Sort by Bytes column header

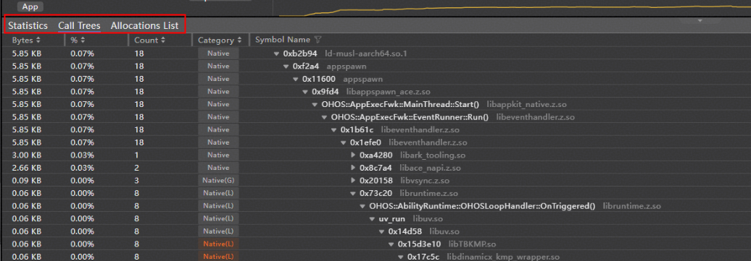pyautogui.click(x=26, y=40)
